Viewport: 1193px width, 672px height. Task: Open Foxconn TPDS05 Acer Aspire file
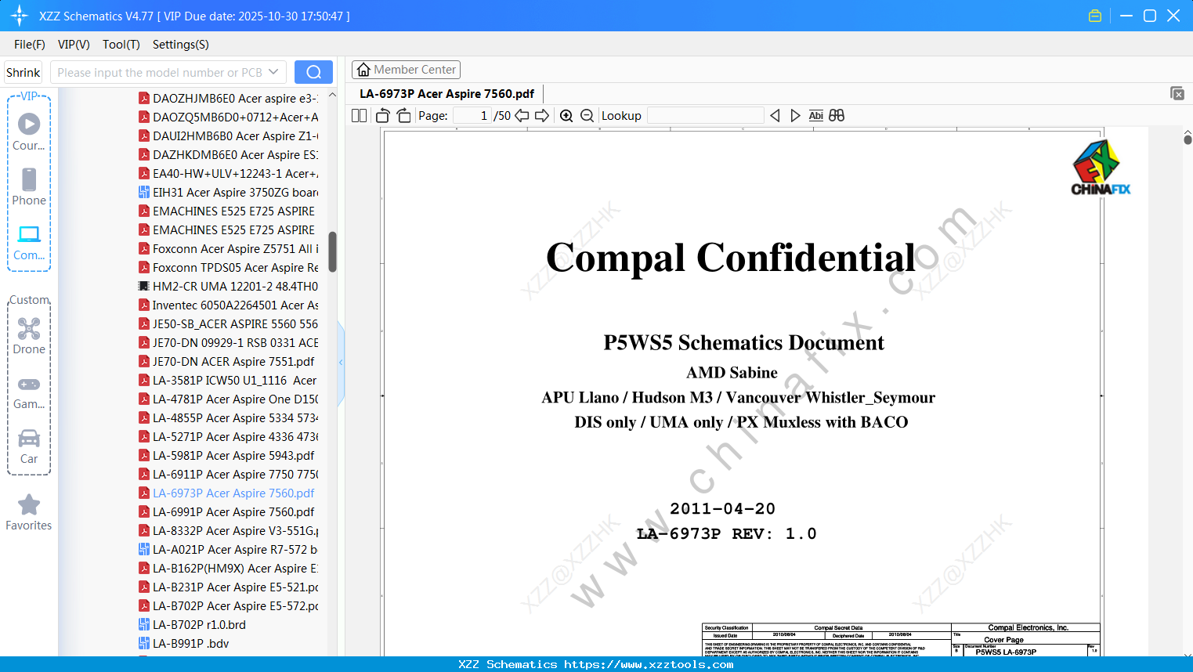(229, 268)
